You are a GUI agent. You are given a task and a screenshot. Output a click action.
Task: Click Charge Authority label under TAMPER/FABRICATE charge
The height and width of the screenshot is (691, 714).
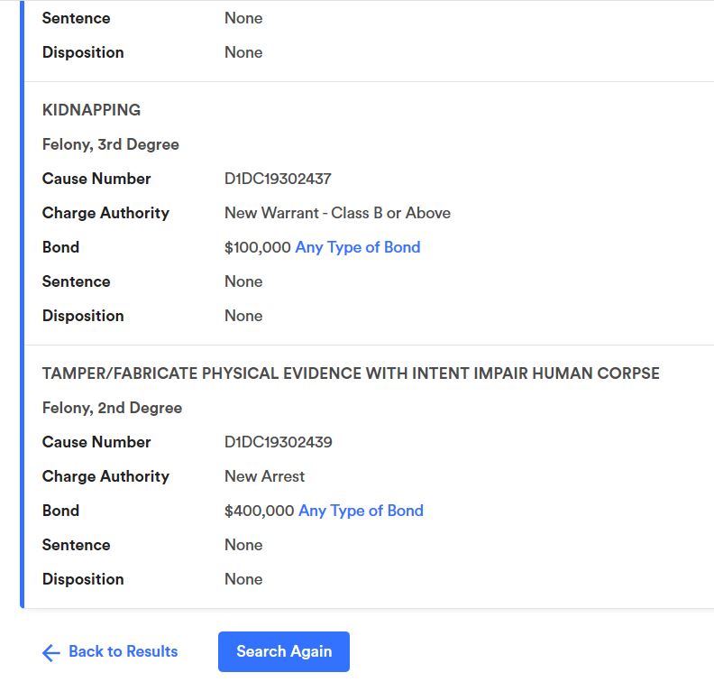105,476
